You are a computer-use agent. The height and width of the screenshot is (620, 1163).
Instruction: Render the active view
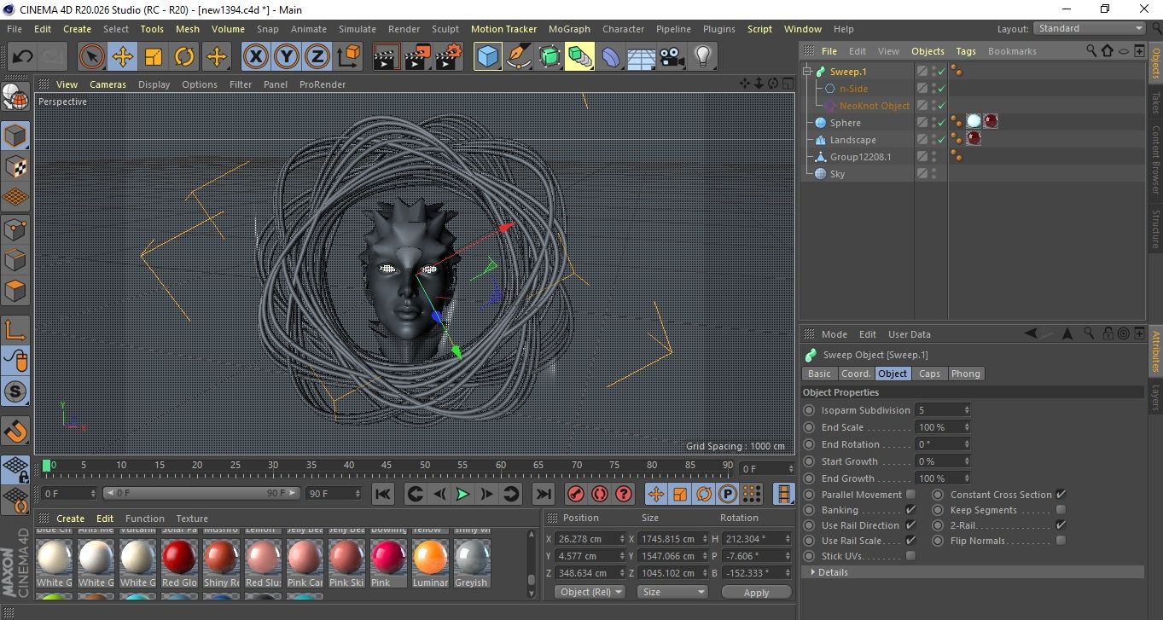[x=387, y=57]
